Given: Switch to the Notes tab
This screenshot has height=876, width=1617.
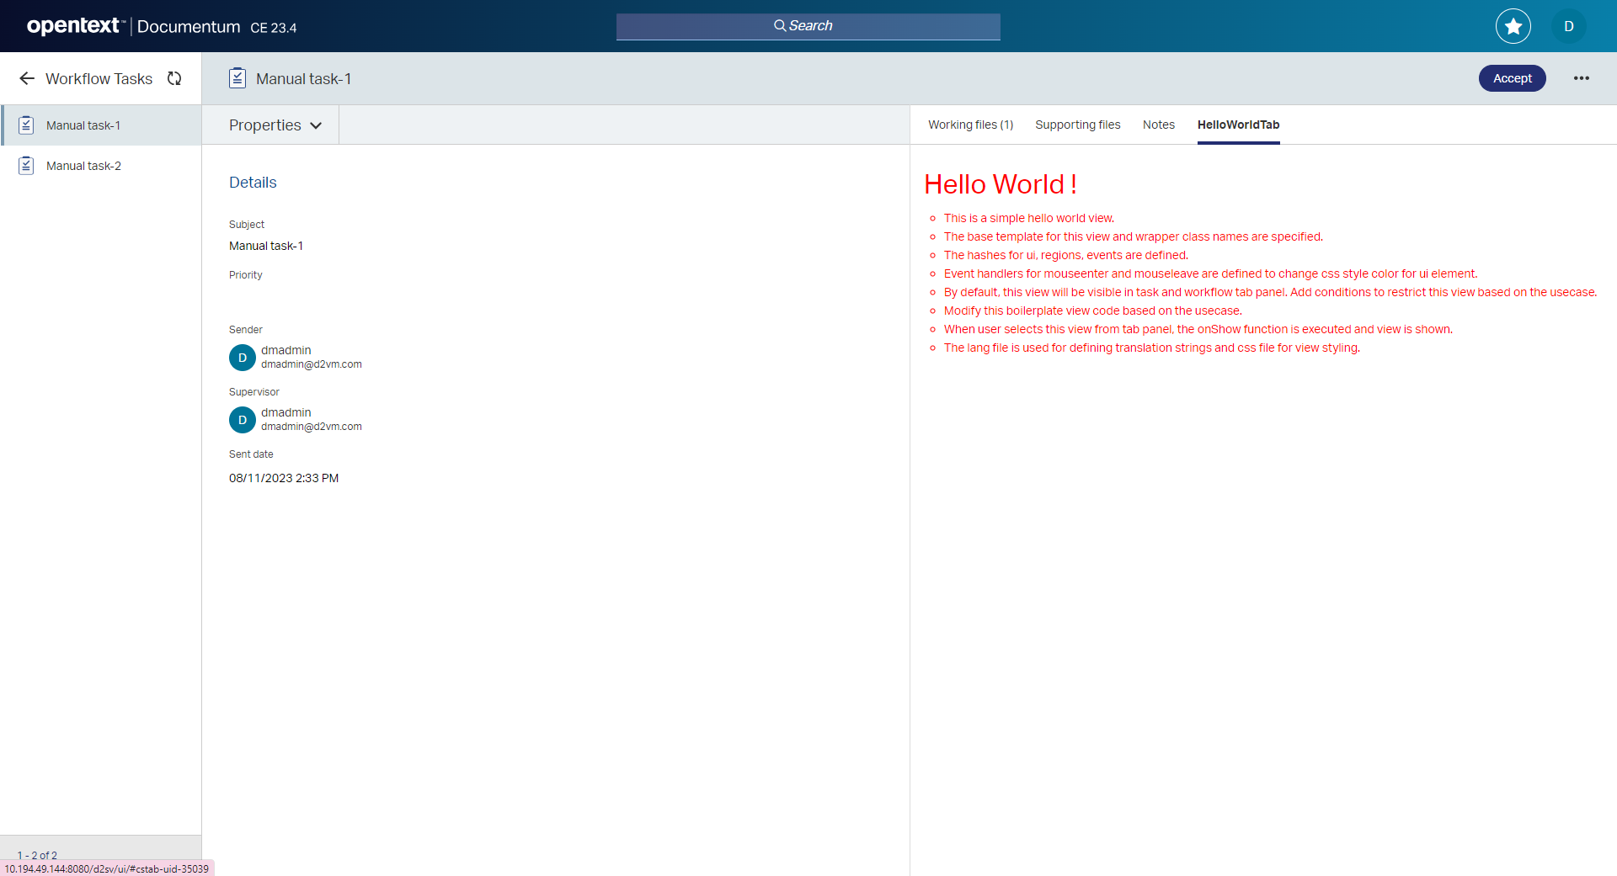Looking at the screenshot, I should [x=1158, y=125].
